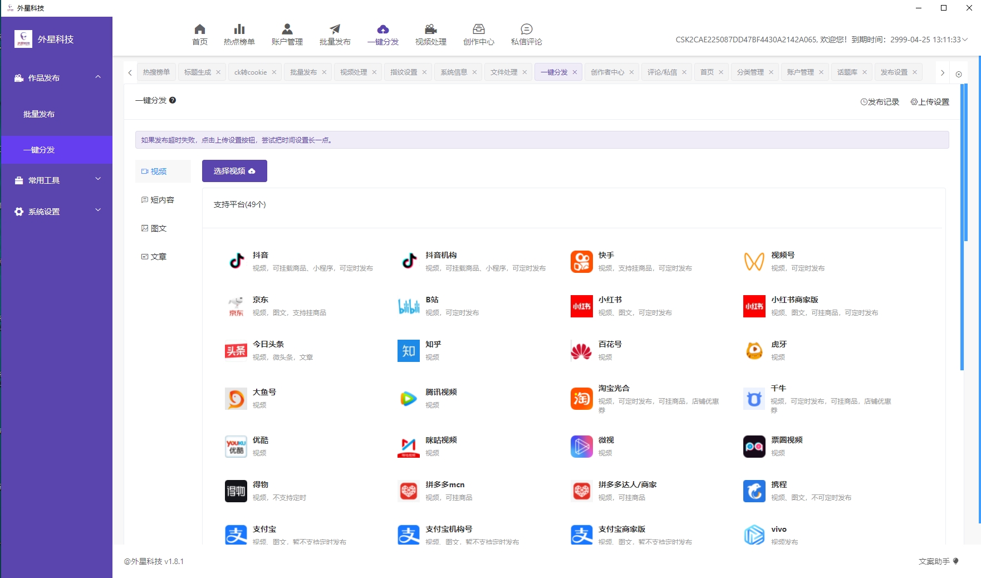
Task: Select the 账户管理 icon in the toolbar
Action: (287, 33)
